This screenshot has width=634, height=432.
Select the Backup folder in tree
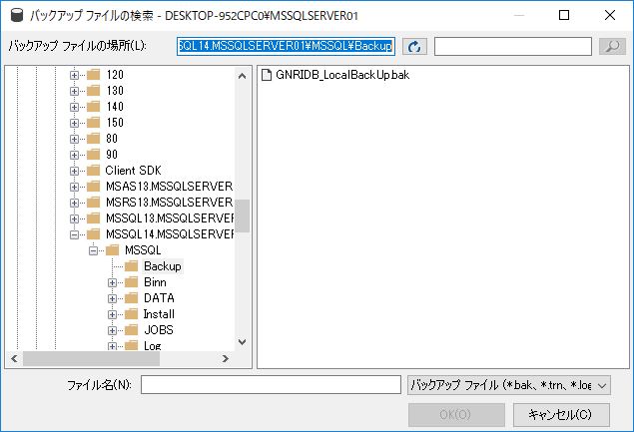162,266
